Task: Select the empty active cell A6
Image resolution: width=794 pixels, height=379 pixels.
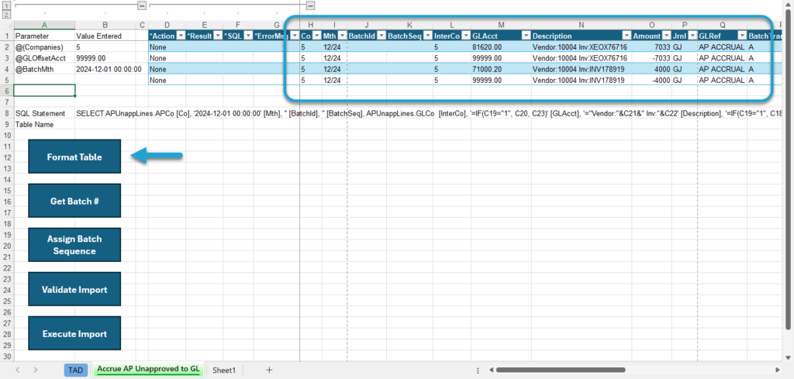Action: [44, 91]
